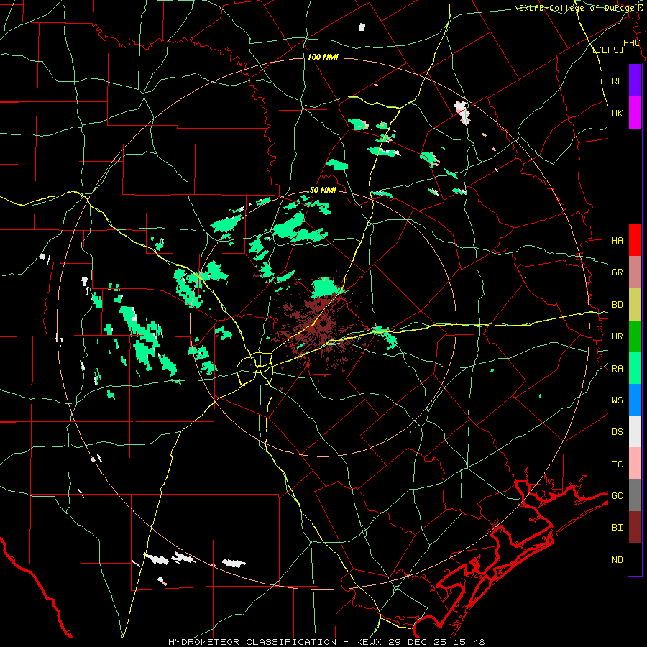Click the GC gray legend color swatch
Image resolution: width=647 pixels, height=647 pixels.
click(635, 495)
